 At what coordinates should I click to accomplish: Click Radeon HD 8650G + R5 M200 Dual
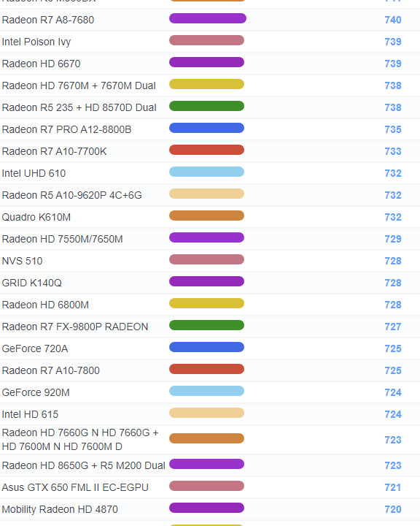point(83,465)
